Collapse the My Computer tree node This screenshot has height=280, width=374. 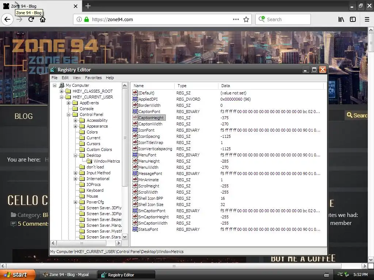point(55,85)
